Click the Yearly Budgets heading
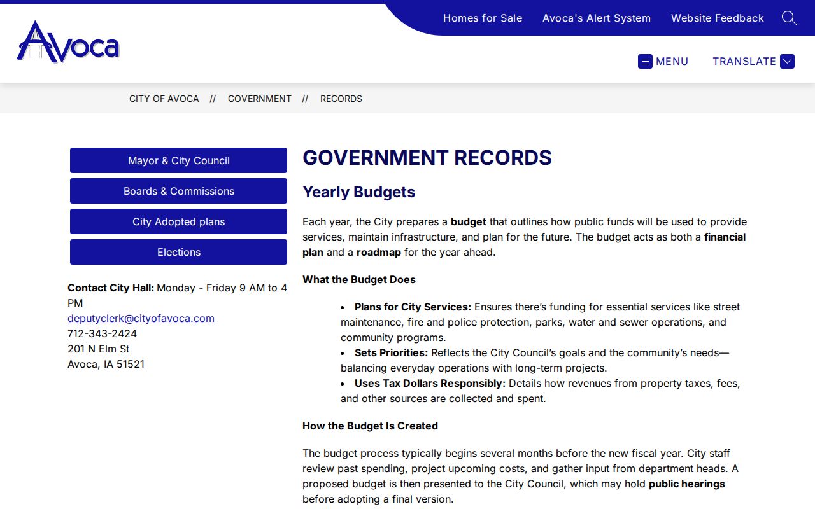The image size is (815, 509). (358, 192)
